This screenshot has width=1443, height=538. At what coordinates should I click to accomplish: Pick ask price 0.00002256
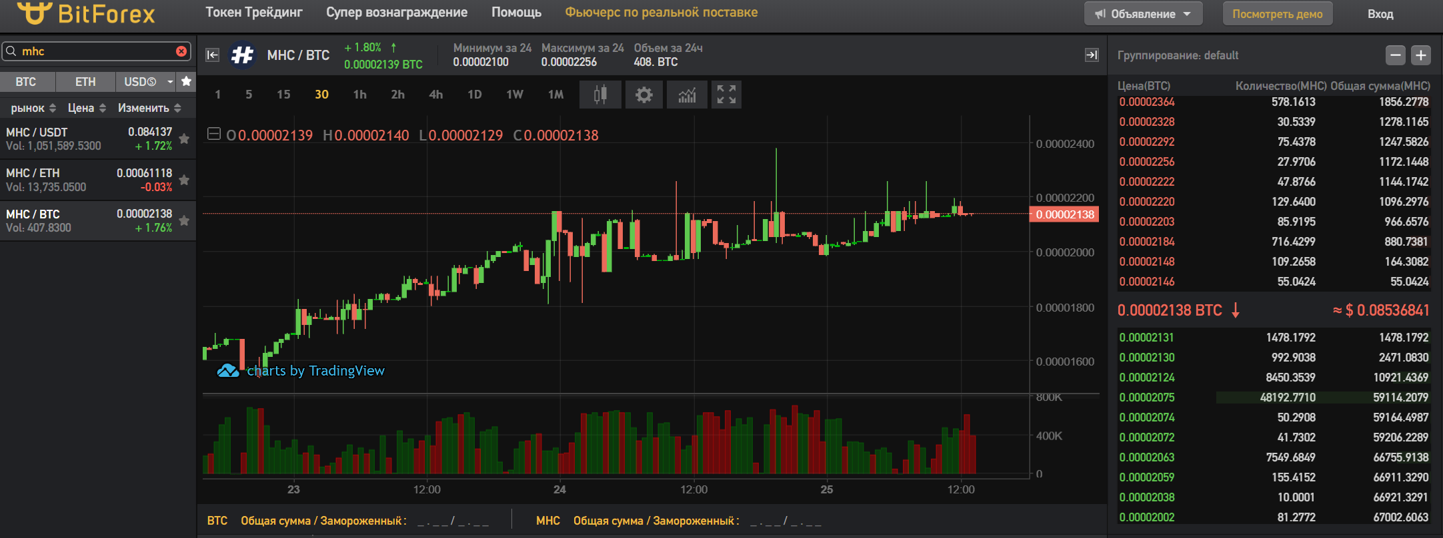pos(1147,162)
